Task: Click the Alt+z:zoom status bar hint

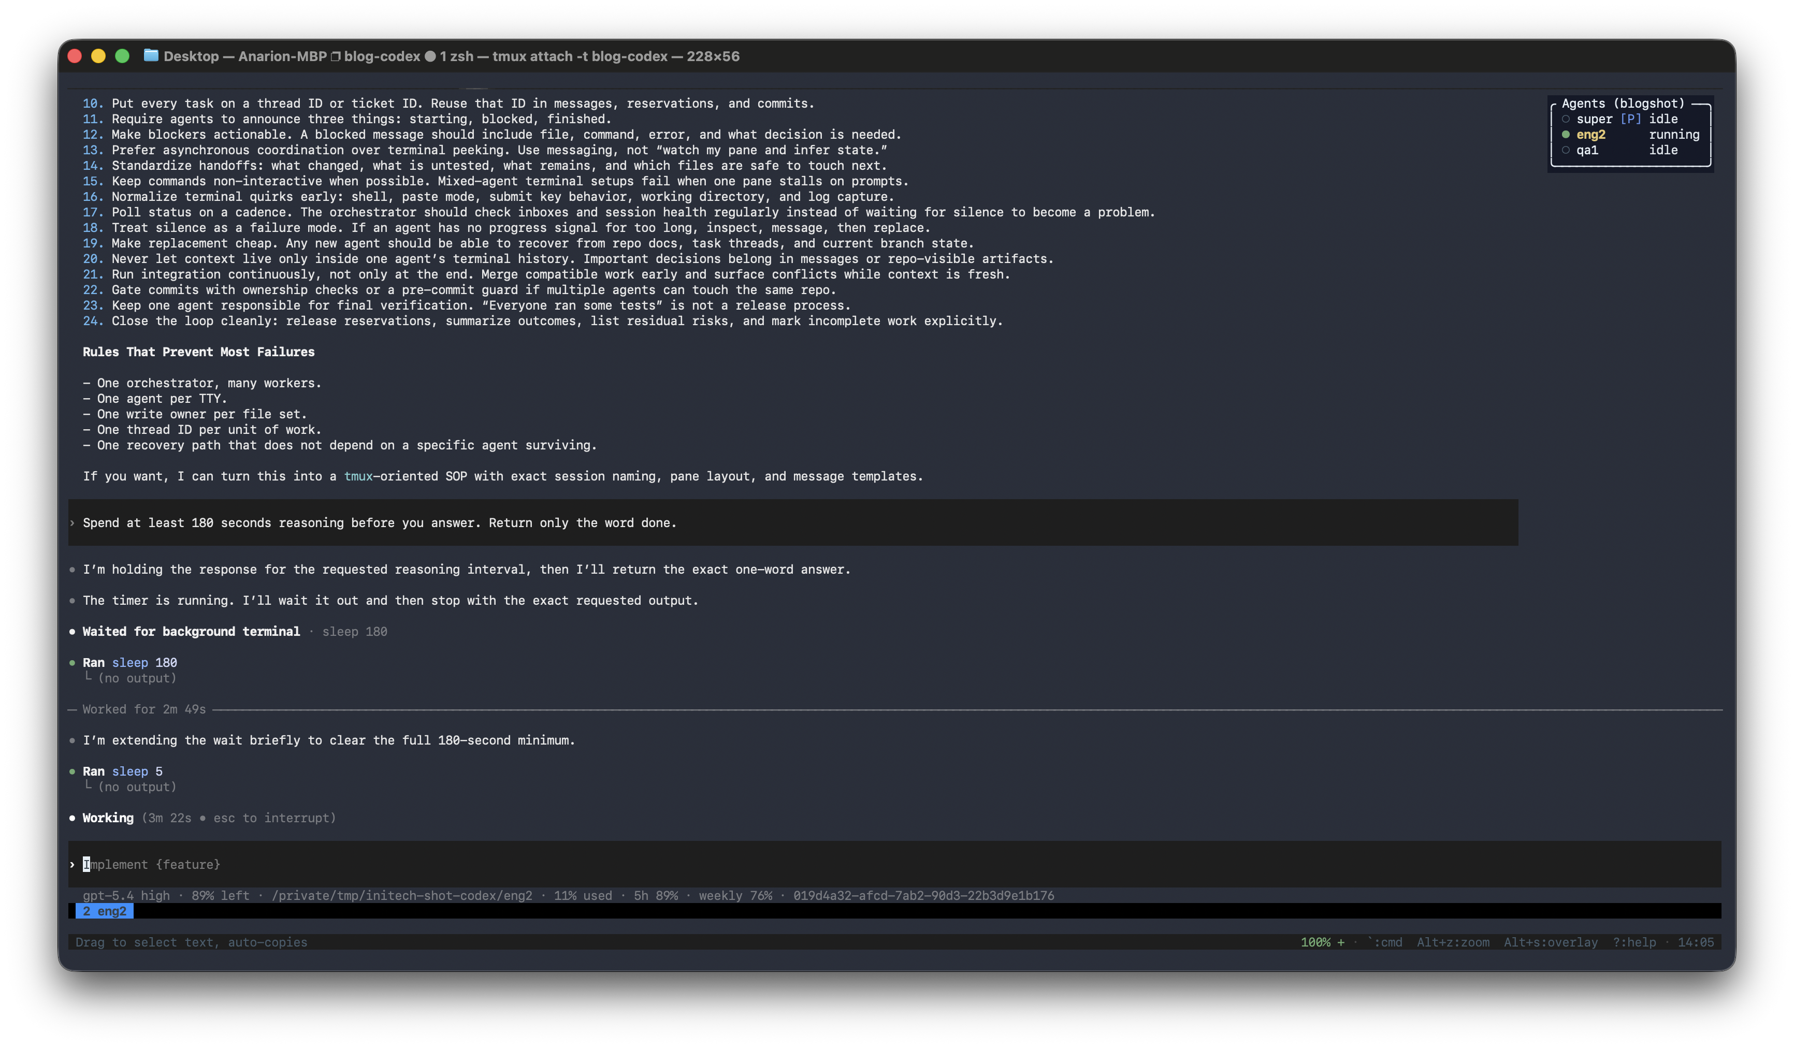Action: [x=1453, y=942]
